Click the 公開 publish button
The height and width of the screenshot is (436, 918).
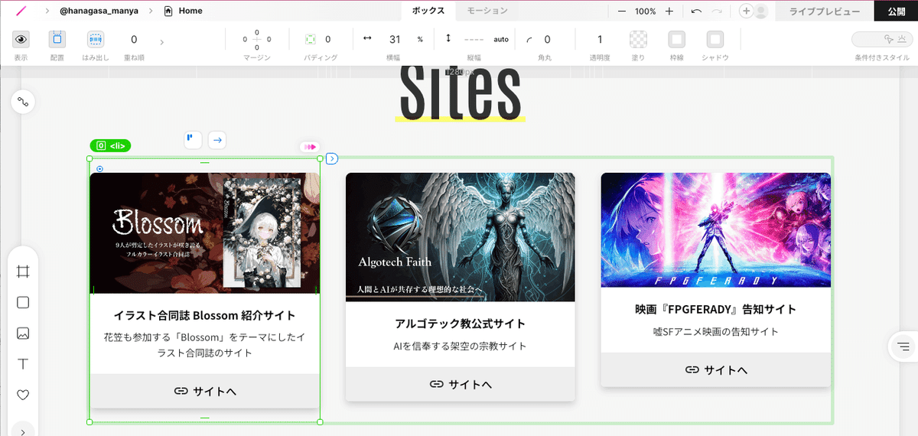tap(897, 11)
